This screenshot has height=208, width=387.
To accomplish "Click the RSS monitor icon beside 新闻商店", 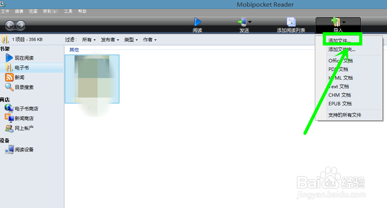I will (9, 118).
